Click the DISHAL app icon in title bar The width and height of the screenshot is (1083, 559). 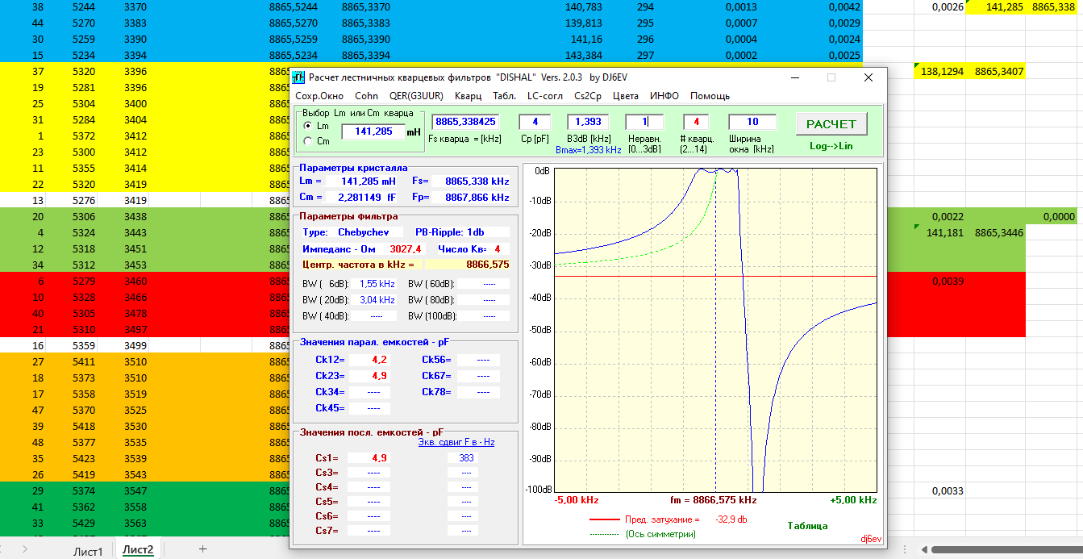pos(298,78)
